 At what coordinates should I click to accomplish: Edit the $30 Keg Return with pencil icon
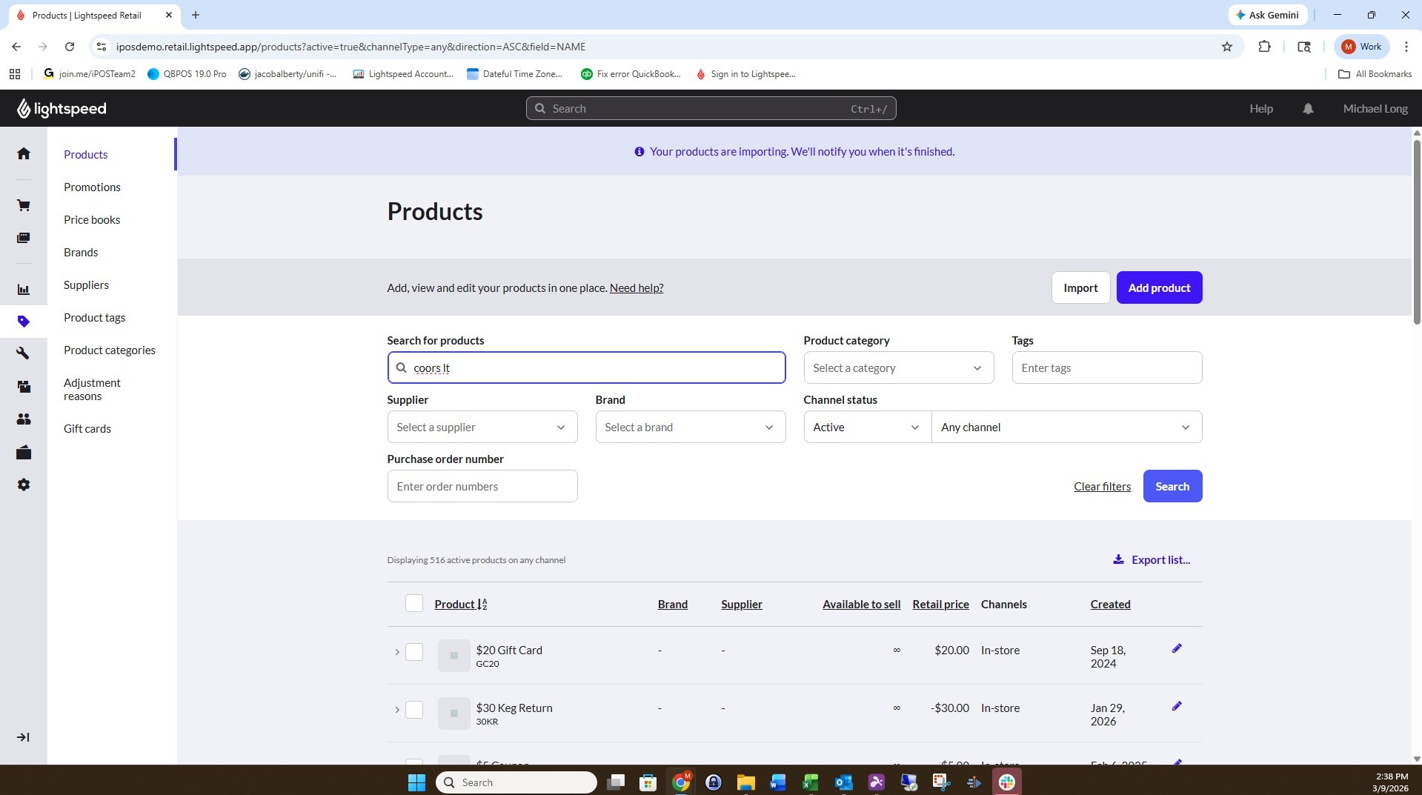[x=1177, y=706]
